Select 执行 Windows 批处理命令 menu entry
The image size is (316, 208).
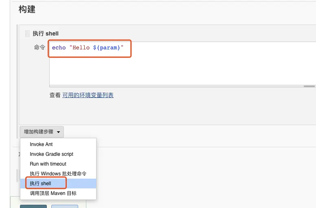tap(58, 174)
